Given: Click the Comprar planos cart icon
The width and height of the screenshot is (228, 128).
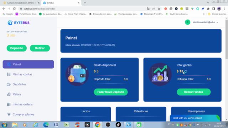Looking at the screenshot, I should point(9,114).
